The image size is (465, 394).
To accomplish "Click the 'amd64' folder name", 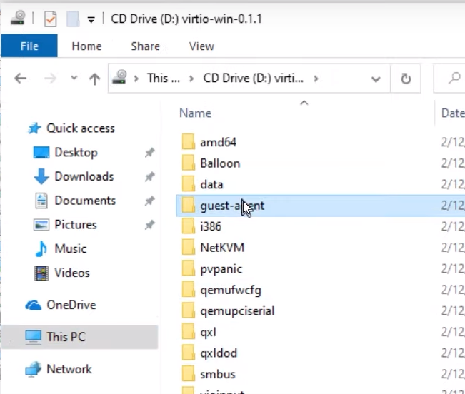I will tap(219, 143).
